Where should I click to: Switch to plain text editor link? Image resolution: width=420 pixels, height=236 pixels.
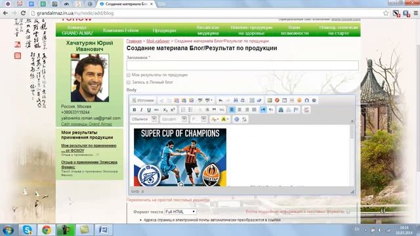tap(168, 200)
